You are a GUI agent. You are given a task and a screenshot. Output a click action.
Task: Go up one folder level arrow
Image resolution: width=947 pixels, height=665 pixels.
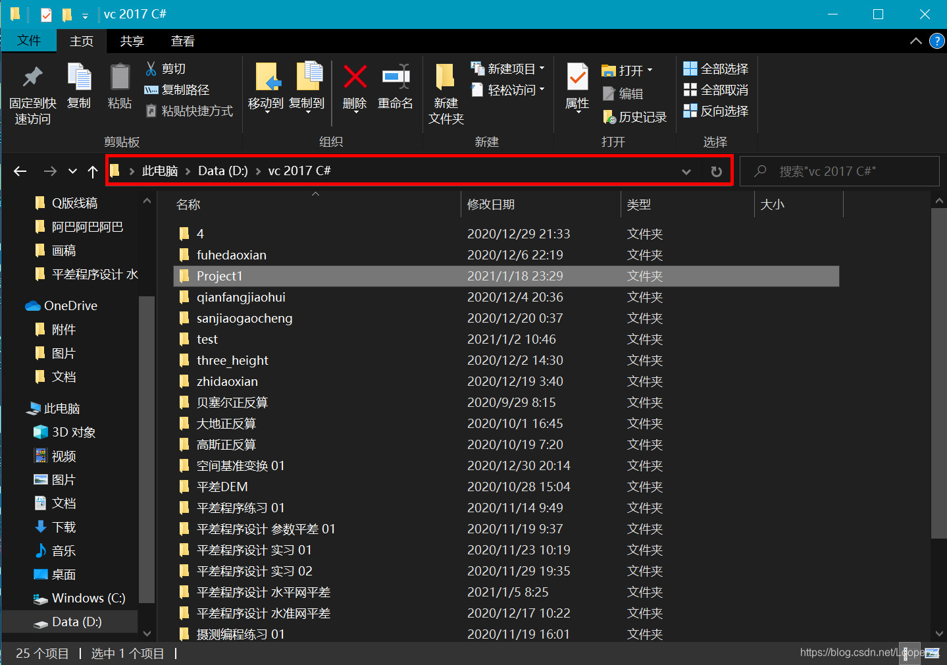click(x=93, y=171)
